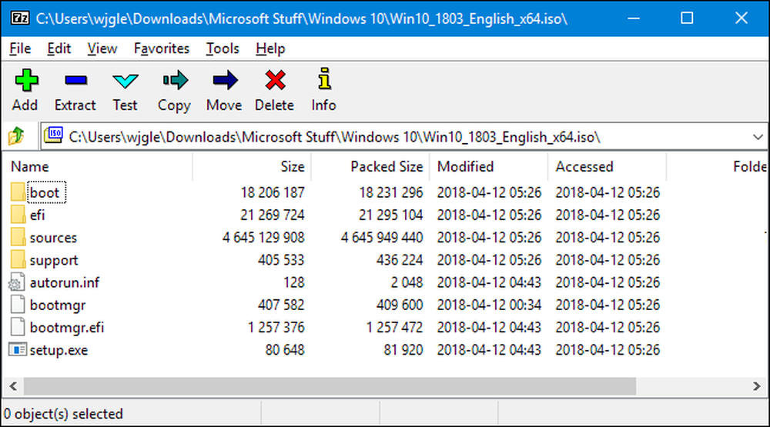This screenshot has height=427, width=770.
Task: Click the Move toolbar icon
Action: 226,80
